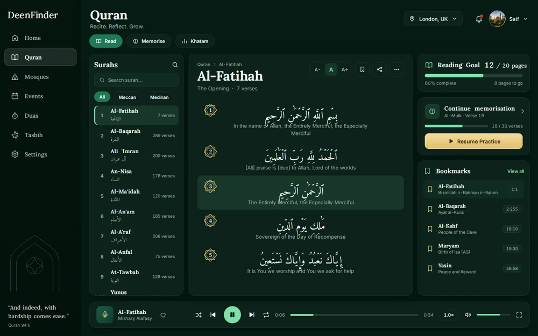The image size is (538, 336).
Task: Open Settings in the sidebar
Action: tap(40, 154)
